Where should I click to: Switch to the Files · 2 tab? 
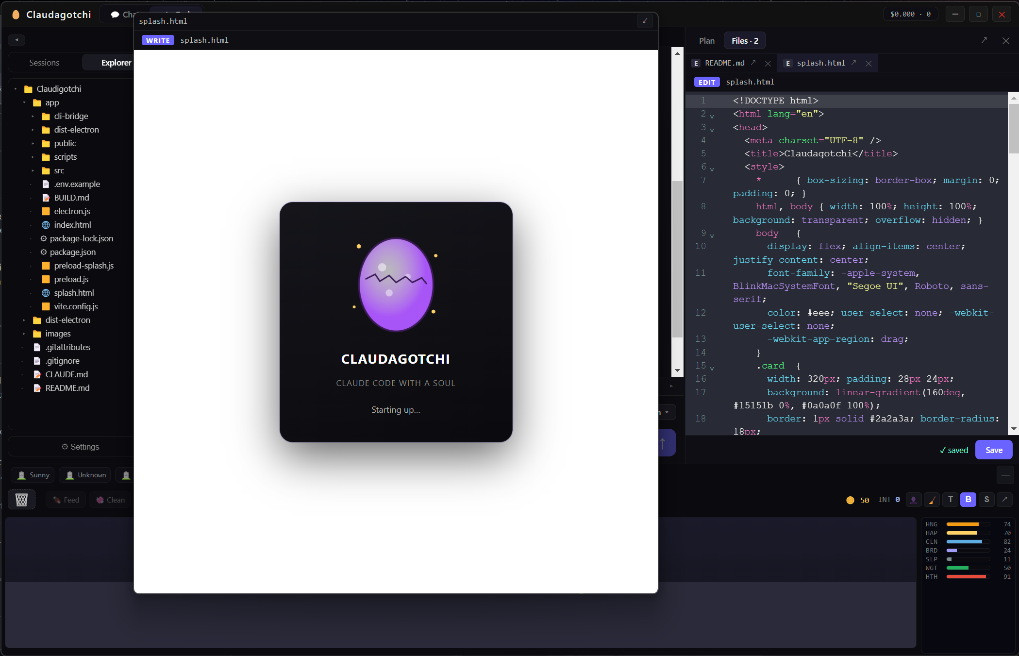click(745, 41)
